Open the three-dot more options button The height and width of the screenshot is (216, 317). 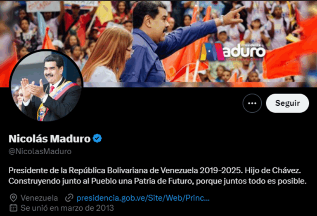pos(252,103)
